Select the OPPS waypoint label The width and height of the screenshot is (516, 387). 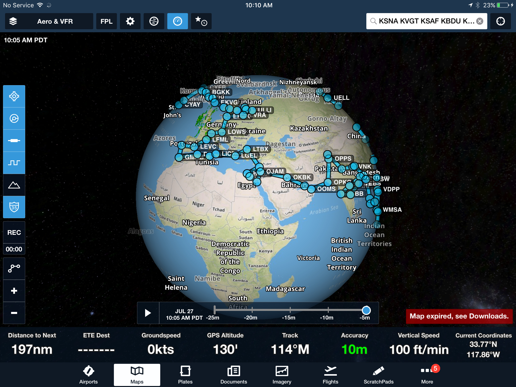pyautogui.click(x=343, y=158)
